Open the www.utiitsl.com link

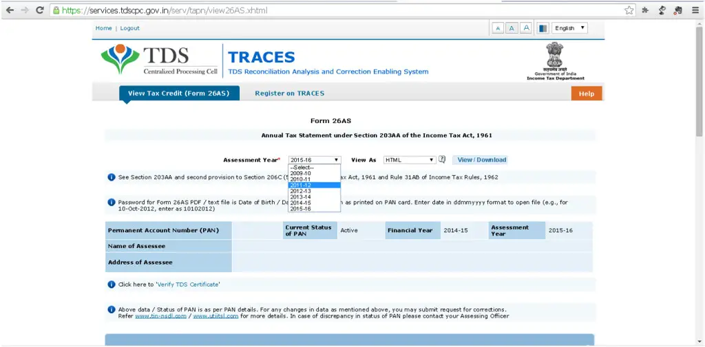(215, 316)
